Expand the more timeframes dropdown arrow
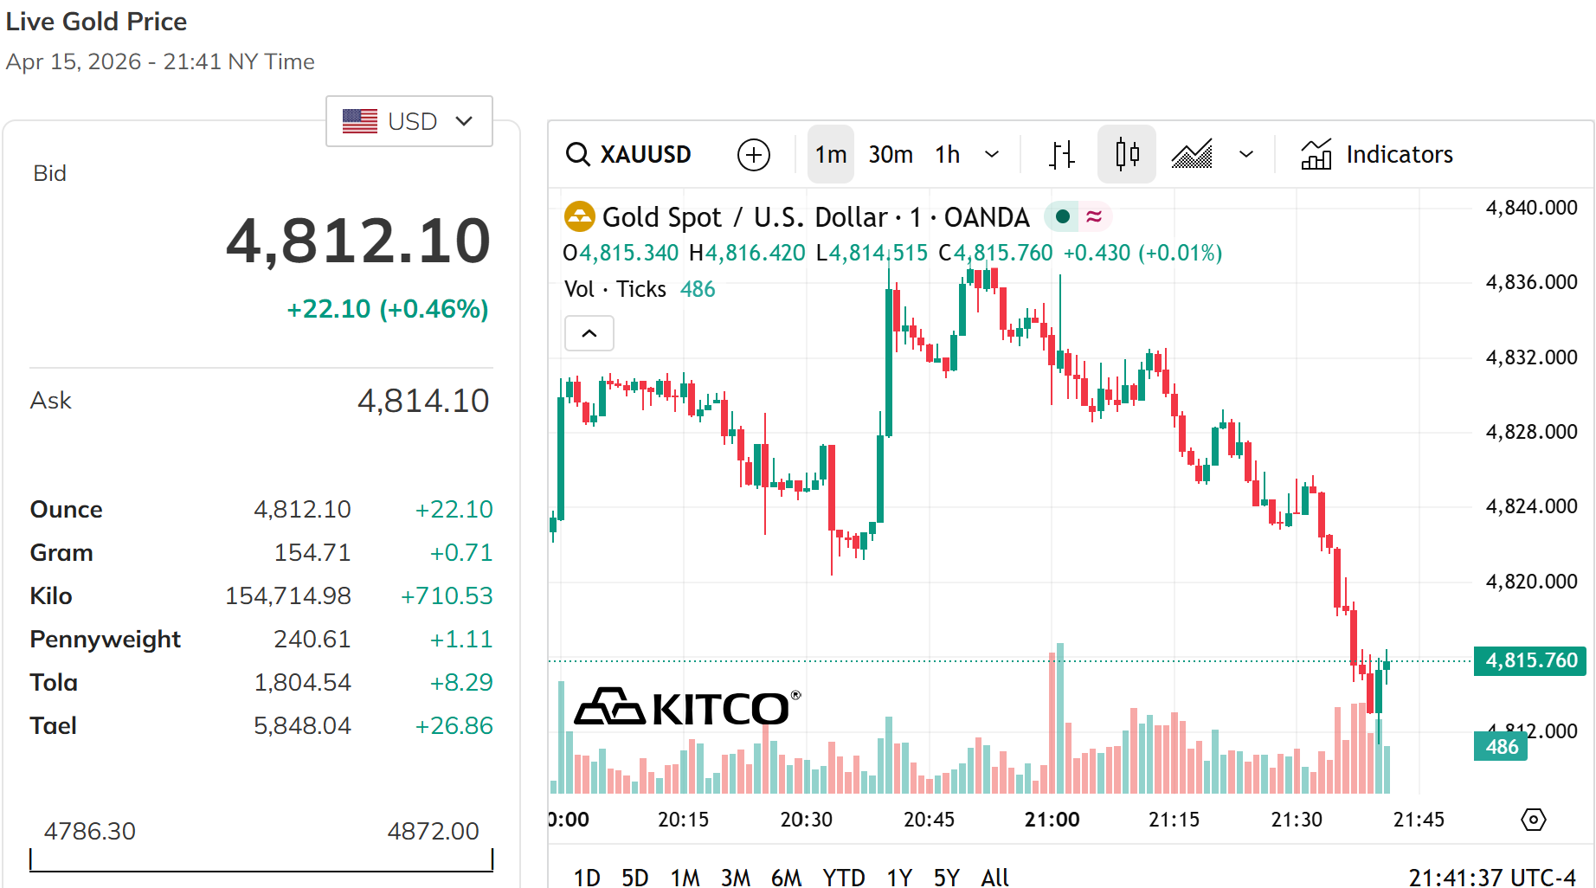Viewport: 1596px width, 888px height. click(x=992, y=154)
